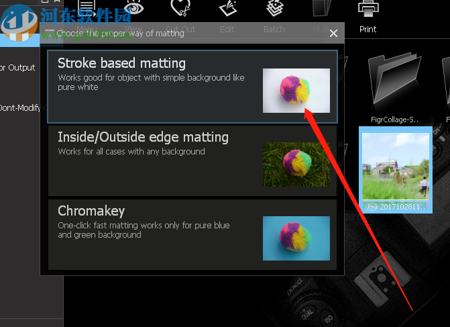Select the 2017102811.. PNG thumbnail
450x327 pixels.
pos(396,170)
